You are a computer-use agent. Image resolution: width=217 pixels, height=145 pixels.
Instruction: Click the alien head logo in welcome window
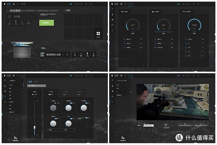tap(4, 4)
